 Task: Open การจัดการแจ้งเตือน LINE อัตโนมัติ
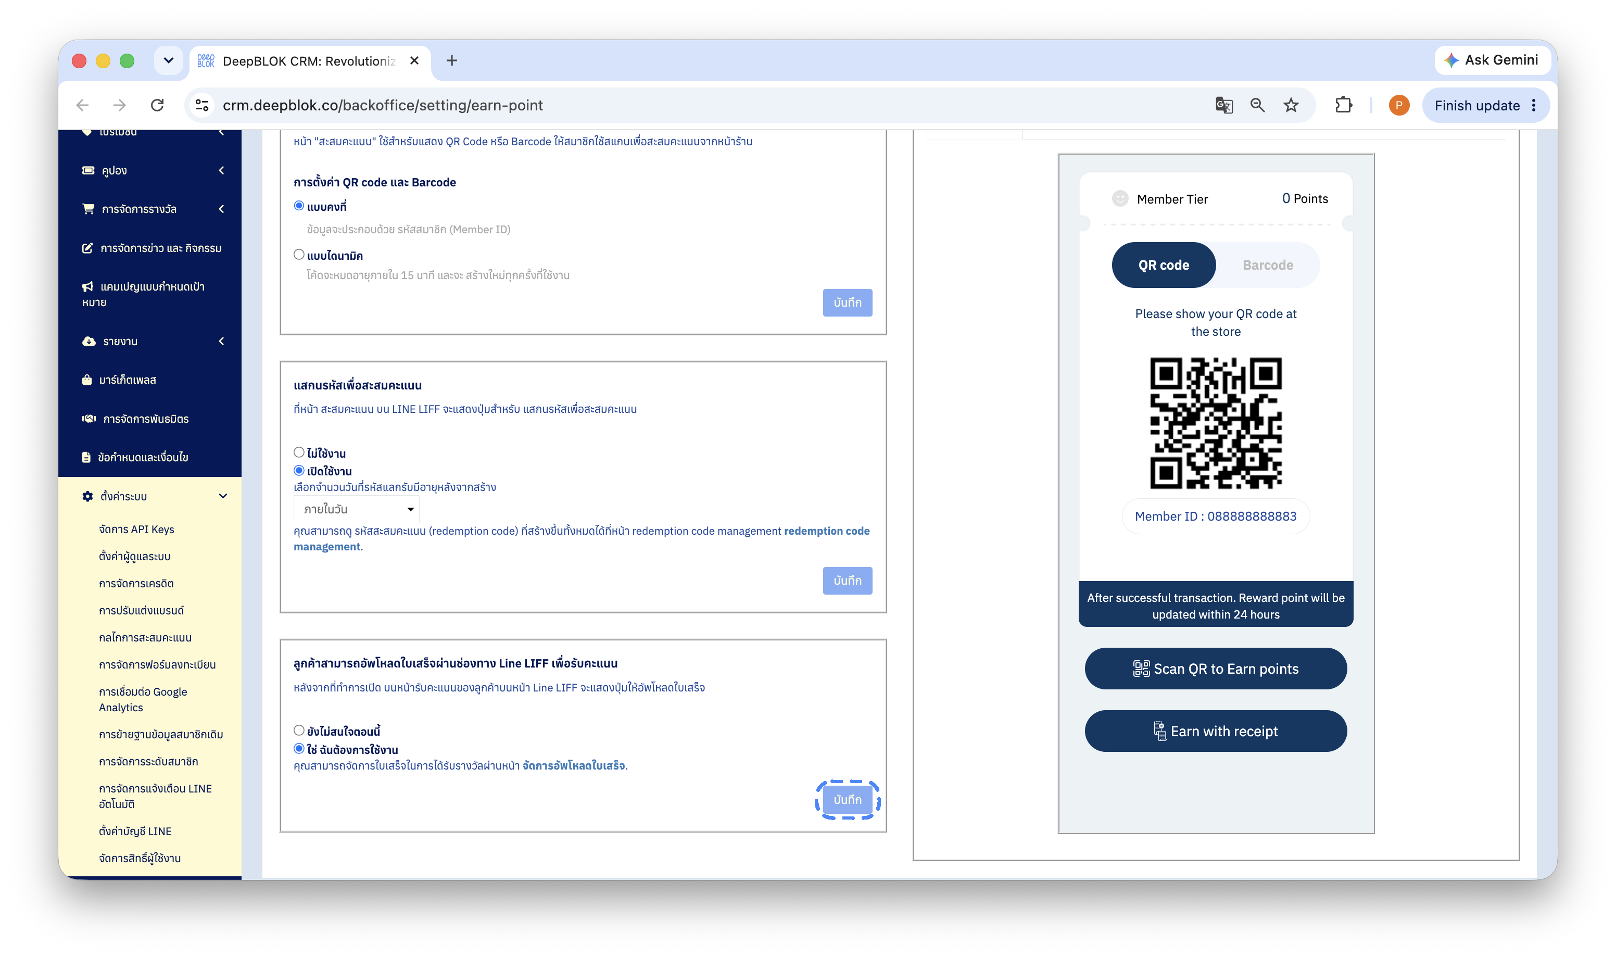tap(155, 797)
